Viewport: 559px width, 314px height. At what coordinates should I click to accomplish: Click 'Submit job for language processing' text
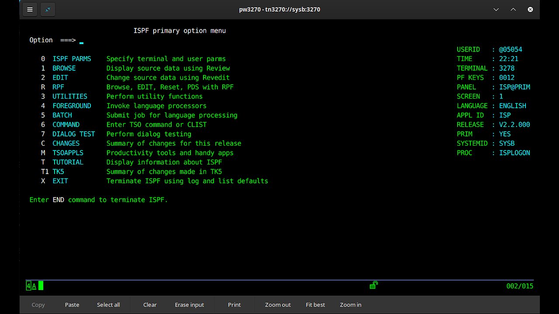point(172,115)
